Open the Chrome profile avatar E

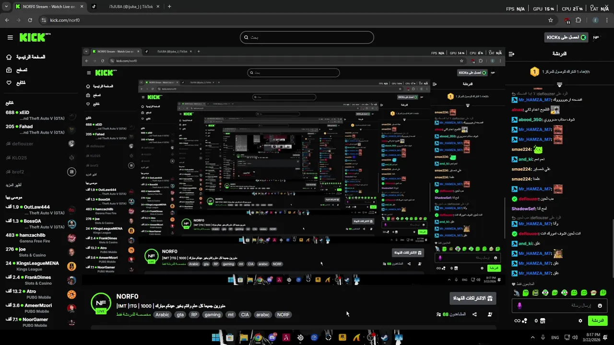click(x=596, y=20)
